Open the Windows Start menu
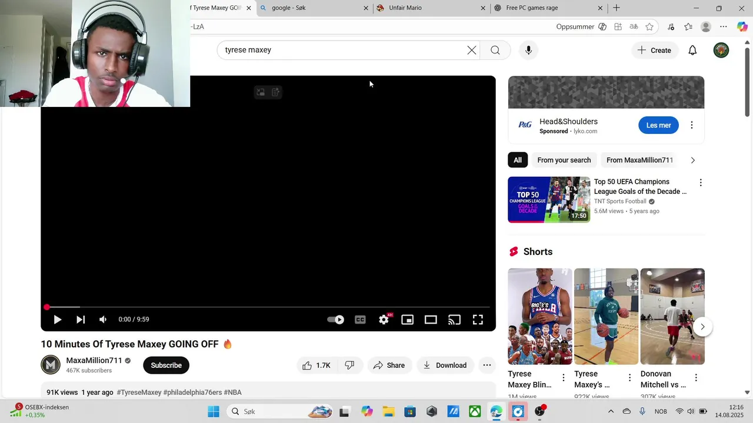The image size is (753, 423). (x=214, y=412)
